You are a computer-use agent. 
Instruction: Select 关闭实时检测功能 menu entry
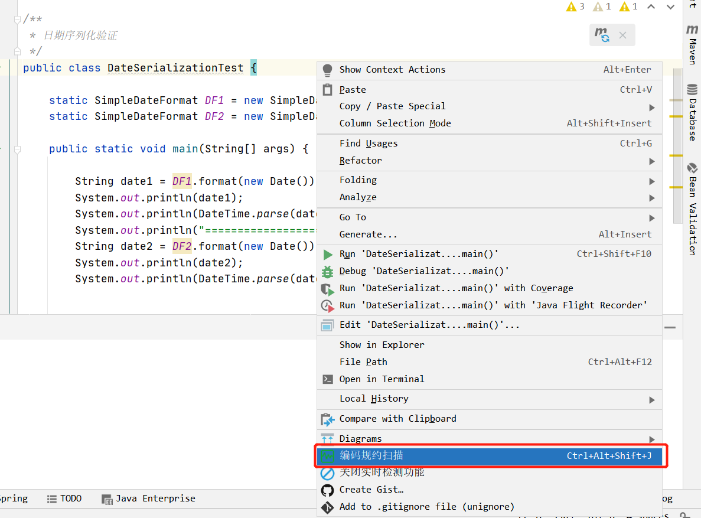coord(490,473)
